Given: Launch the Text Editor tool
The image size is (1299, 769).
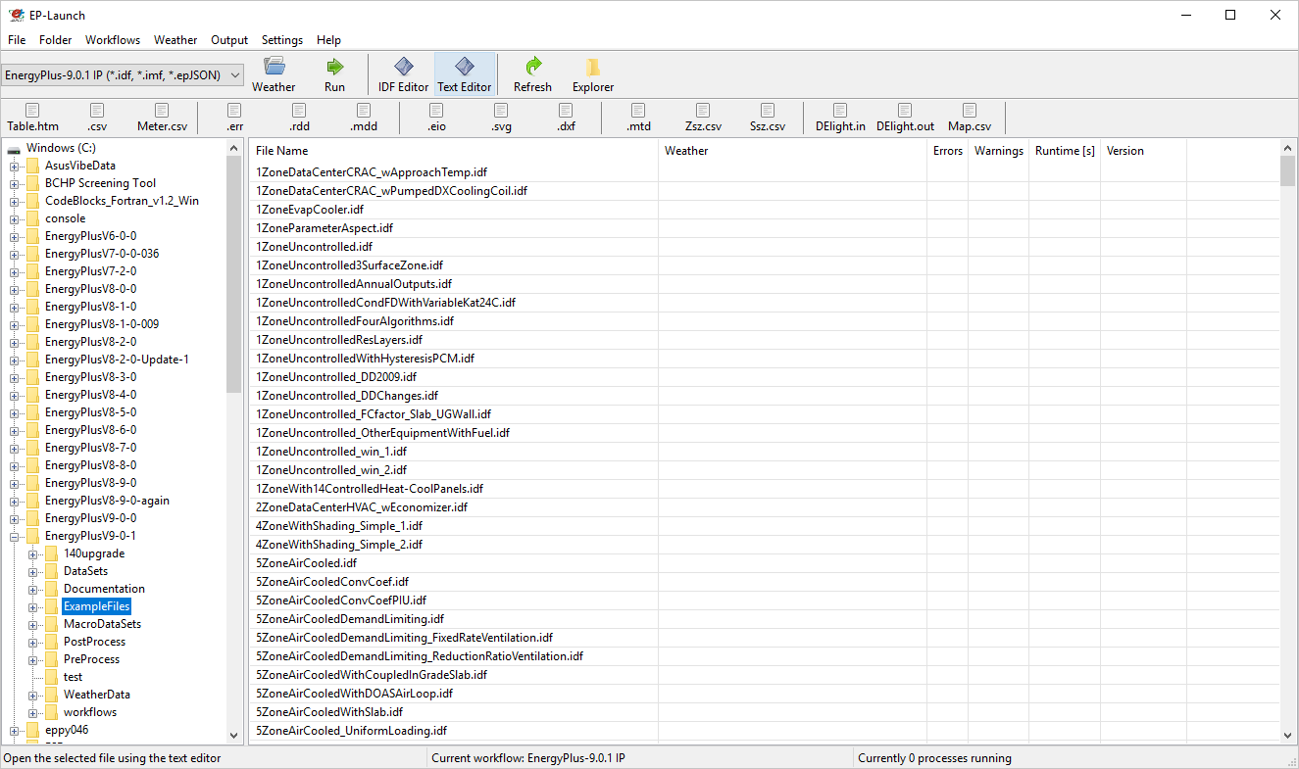Looking at the screenshot, I should click(464, 74).
